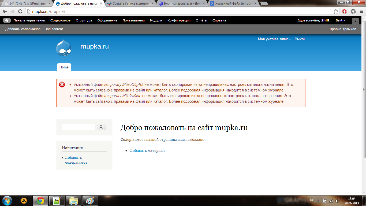Click the Drupal droplet site logo
Image resolution: width=366 pixels, height=206 pixels.
[x=64, y=48]
